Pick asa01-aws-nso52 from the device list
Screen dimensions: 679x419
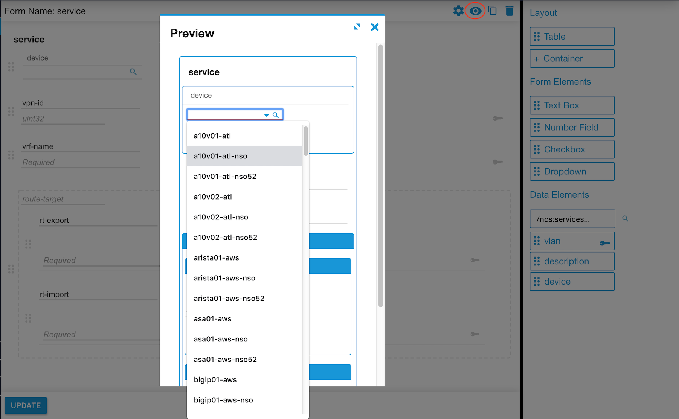(244, 359)
